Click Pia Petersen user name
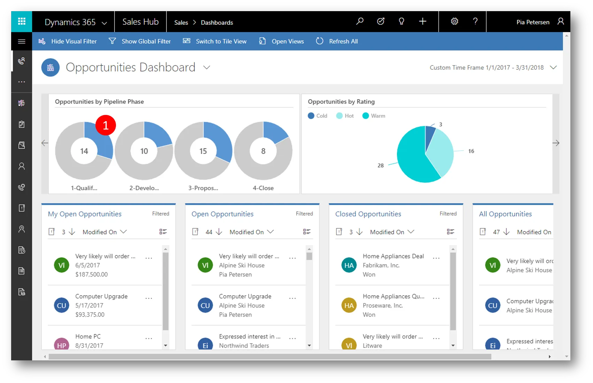The height and width of the screenshot is (383, 593). (533, 22)
